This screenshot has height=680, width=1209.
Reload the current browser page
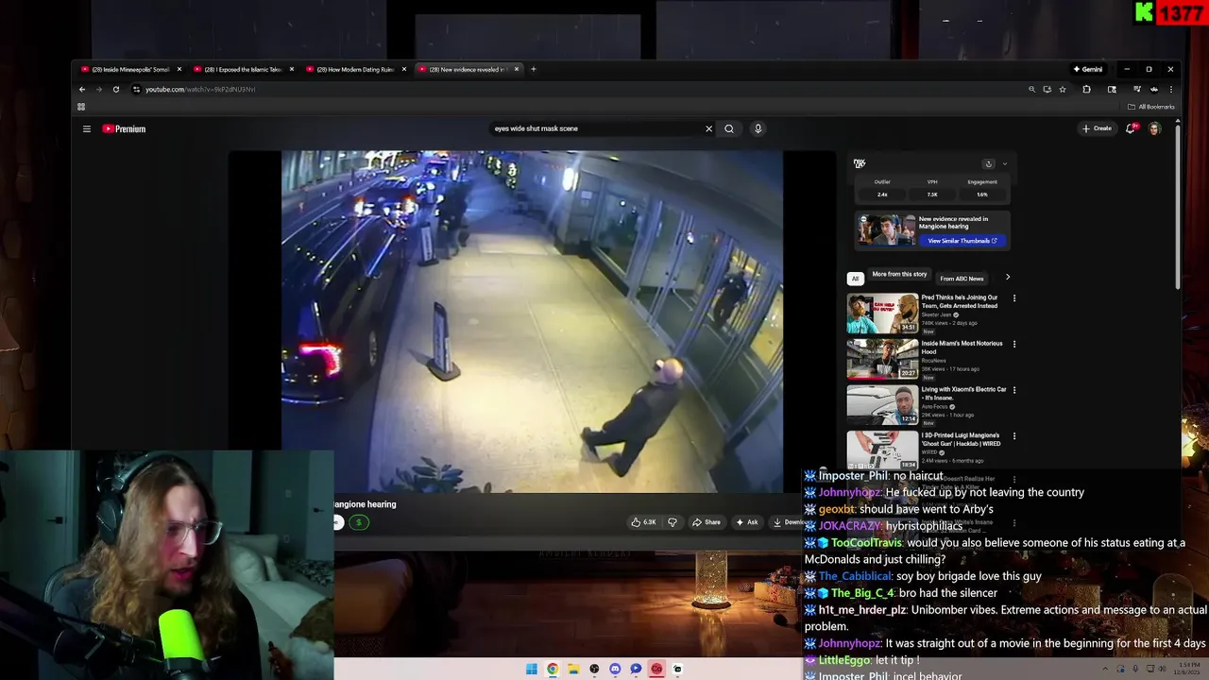[x=116, y=89]
